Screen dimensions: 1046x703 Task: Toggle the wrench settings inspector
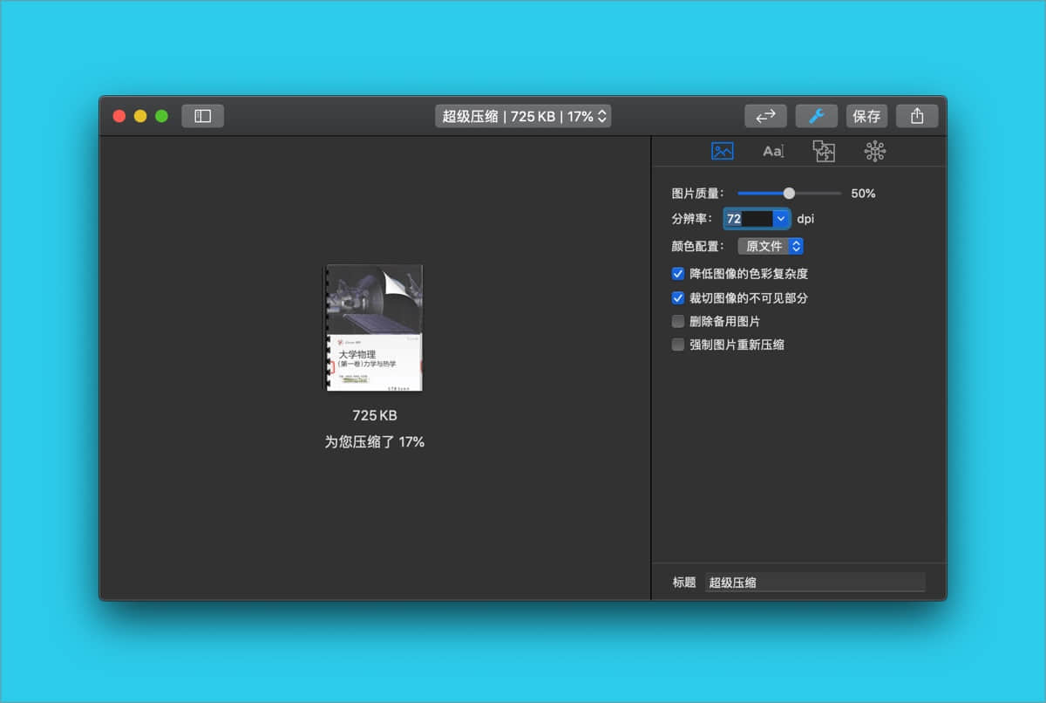coord(817,116)
